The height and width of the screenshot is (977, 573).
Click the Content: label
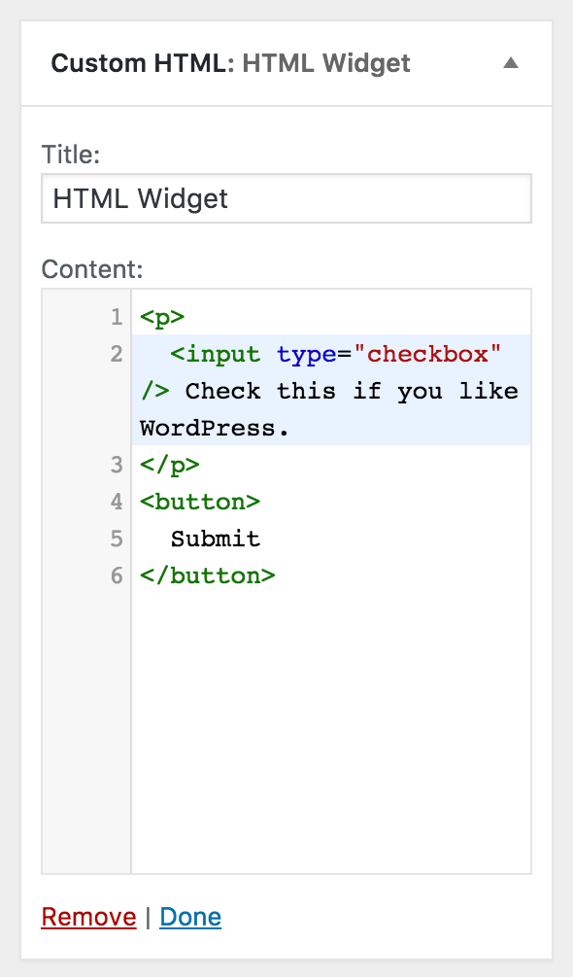coord(92,269)
